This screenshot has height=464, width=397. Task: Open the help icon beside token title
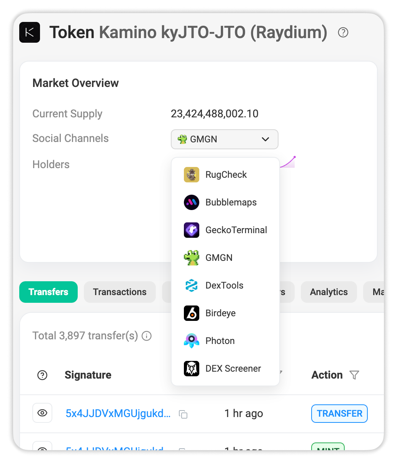click(x=343, y=32)
